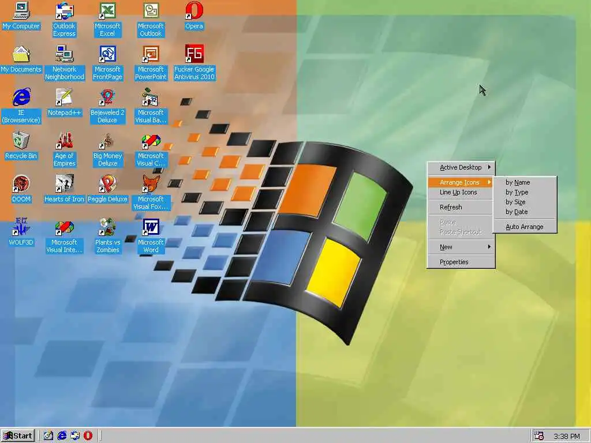
Task: Arrange icons by Type
Action: pos(525,192)
